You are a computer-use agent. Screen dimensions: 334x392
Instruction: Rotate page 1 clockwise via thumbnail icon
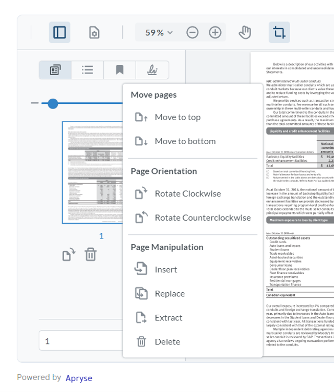69,254
